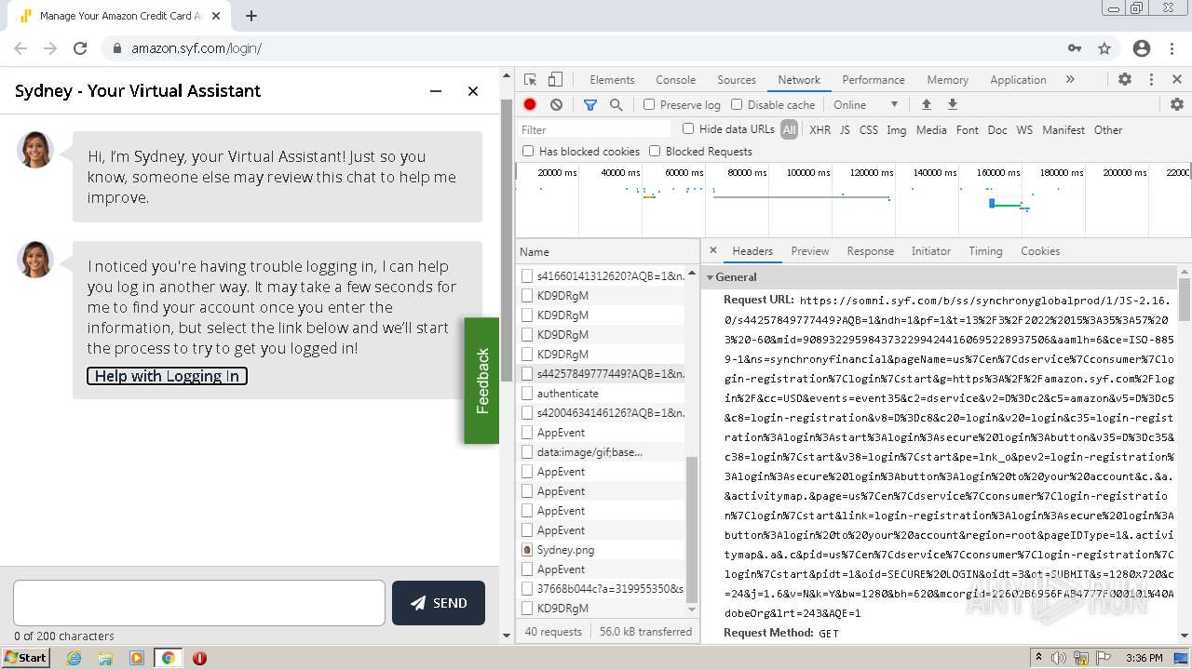
Task: View the request Response tab
Action: click(870, 251)
